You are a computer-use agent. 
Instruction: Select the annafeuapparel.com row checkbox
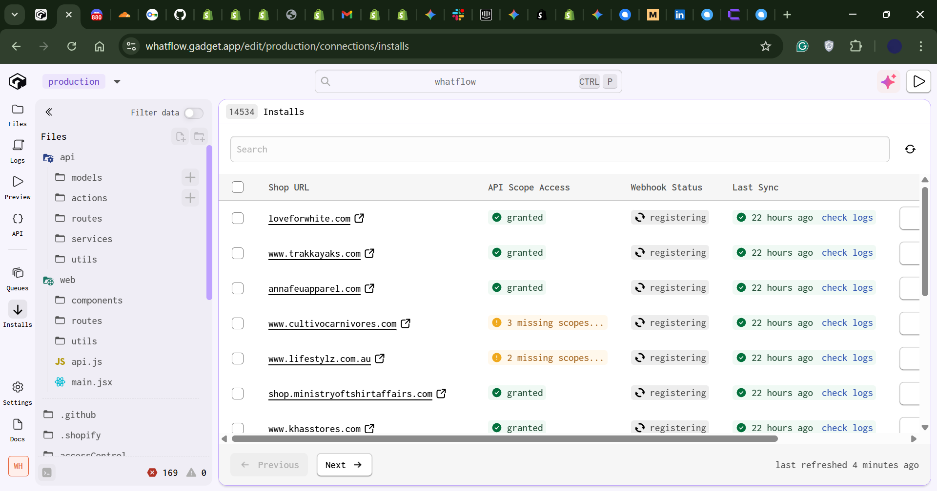238,288
